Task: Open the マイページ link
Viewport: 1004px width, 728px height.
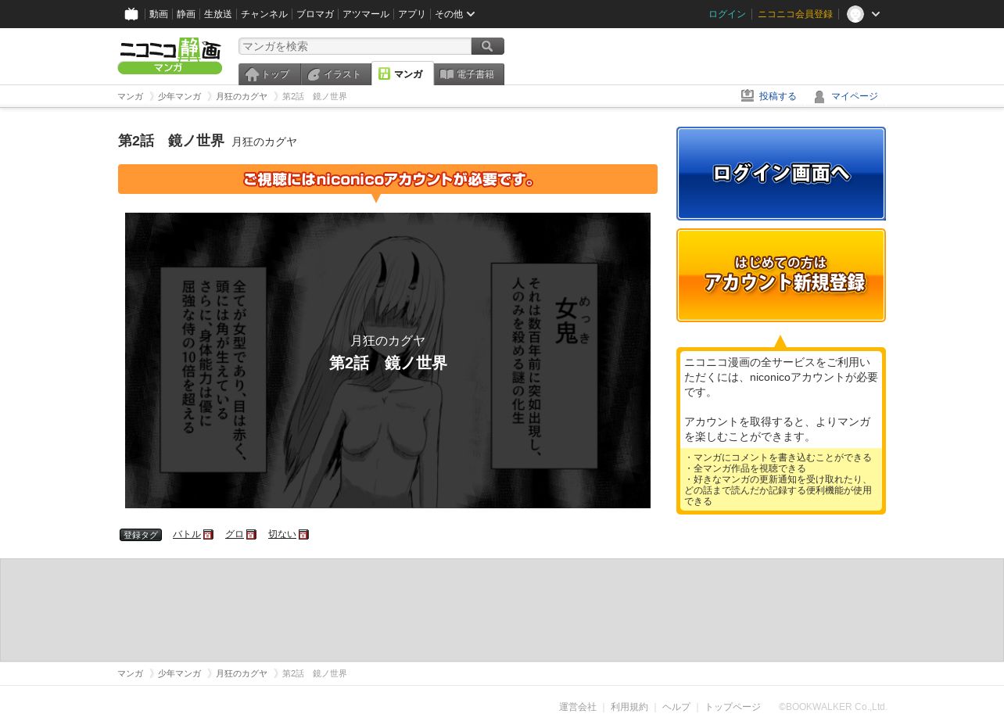Action: click(x=855, y=96)
